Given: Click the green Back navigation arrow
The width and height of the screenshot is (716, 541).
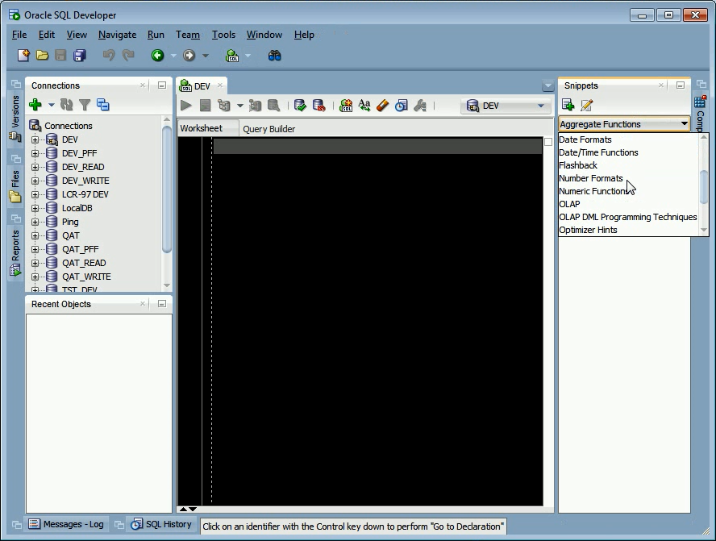Looking at the screenshot, I should 157,56.
